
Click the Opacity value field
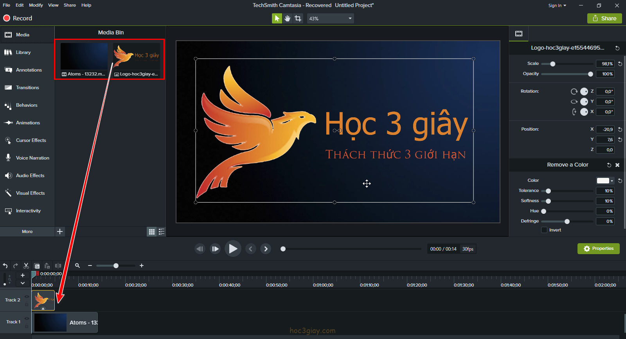pyautogui.click(x=605, y=74)
